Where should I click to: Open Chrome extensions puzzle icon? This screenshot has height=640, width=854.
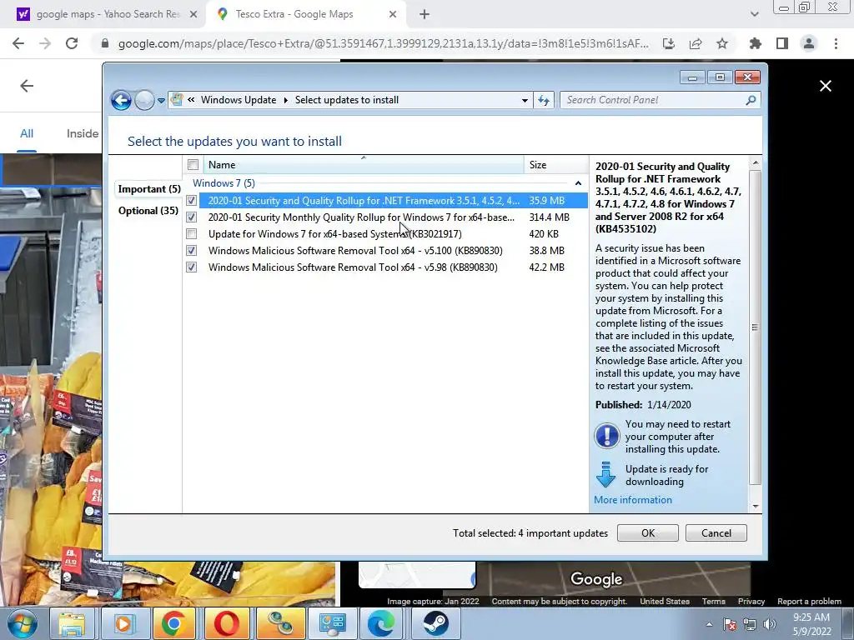click(x=756, y=43)
